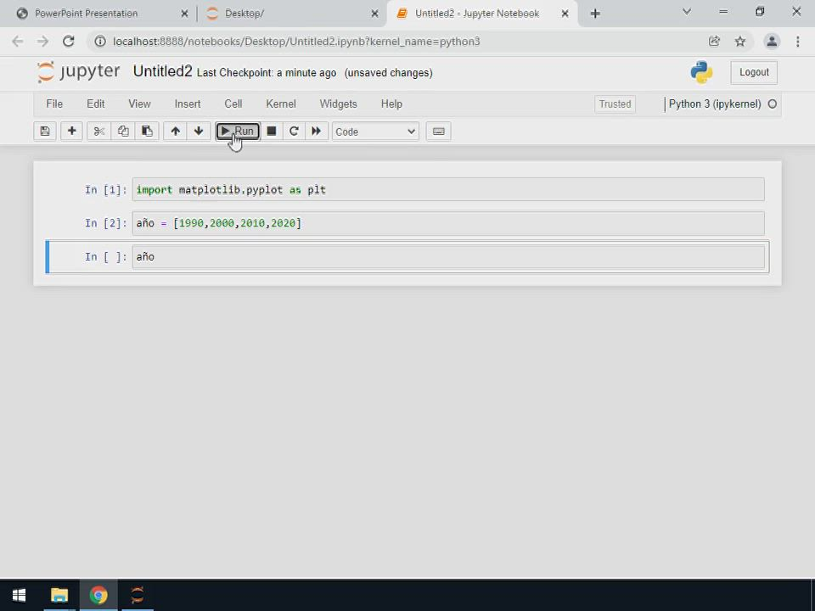Reload the current page
815x611 pixels.
click(x=69, y=42)
